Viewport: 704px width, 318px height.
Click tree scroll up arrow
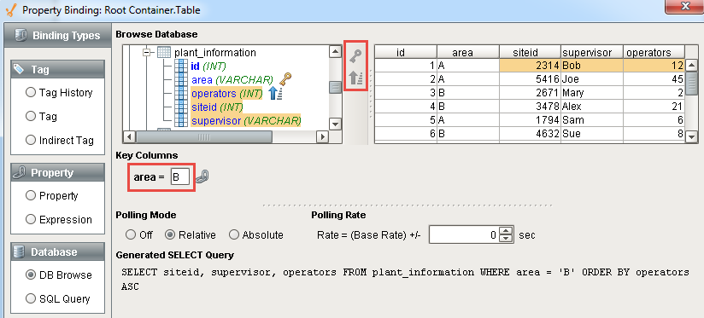(336, 51)
